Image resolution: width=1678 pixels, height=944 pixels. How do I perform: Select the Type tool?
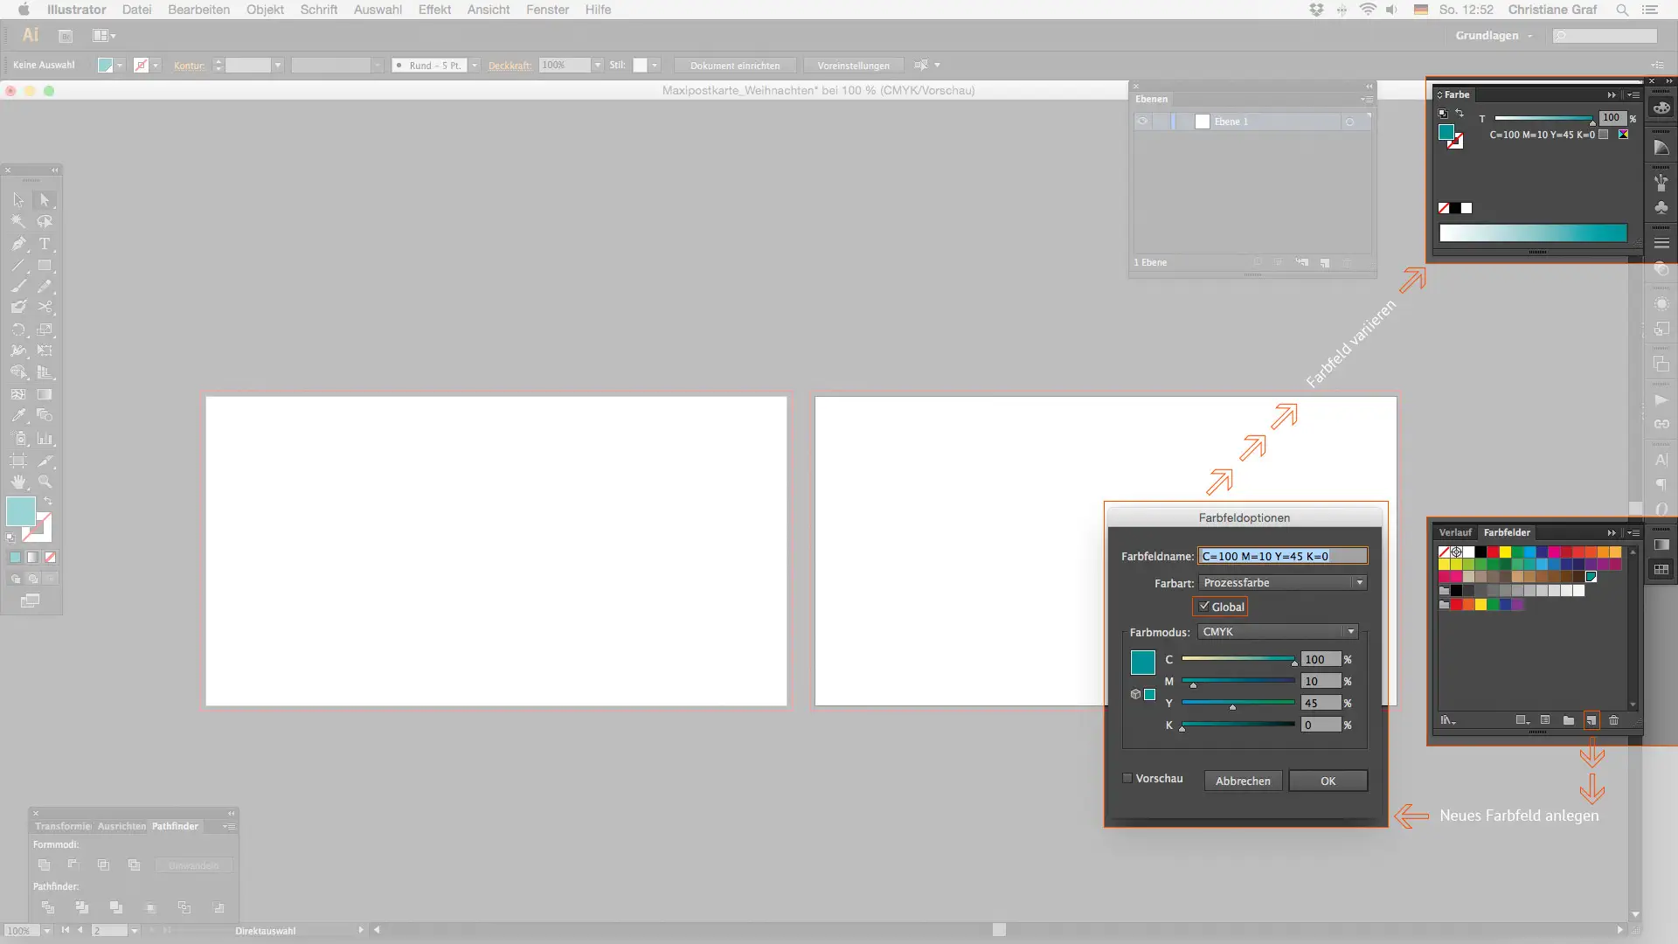tap(45, 244)
